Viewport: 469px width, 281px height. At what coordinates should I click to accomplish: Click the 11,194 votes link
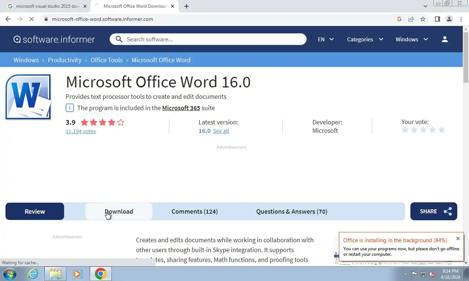(81, 131)
